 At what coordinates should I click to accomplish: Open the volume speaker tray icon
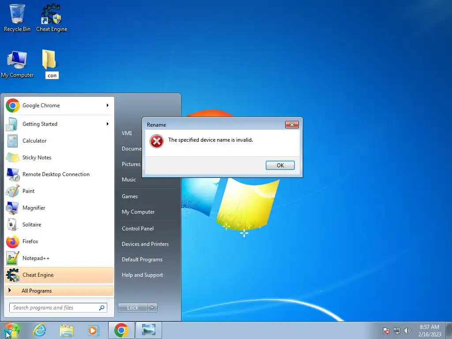pos(407,331)
